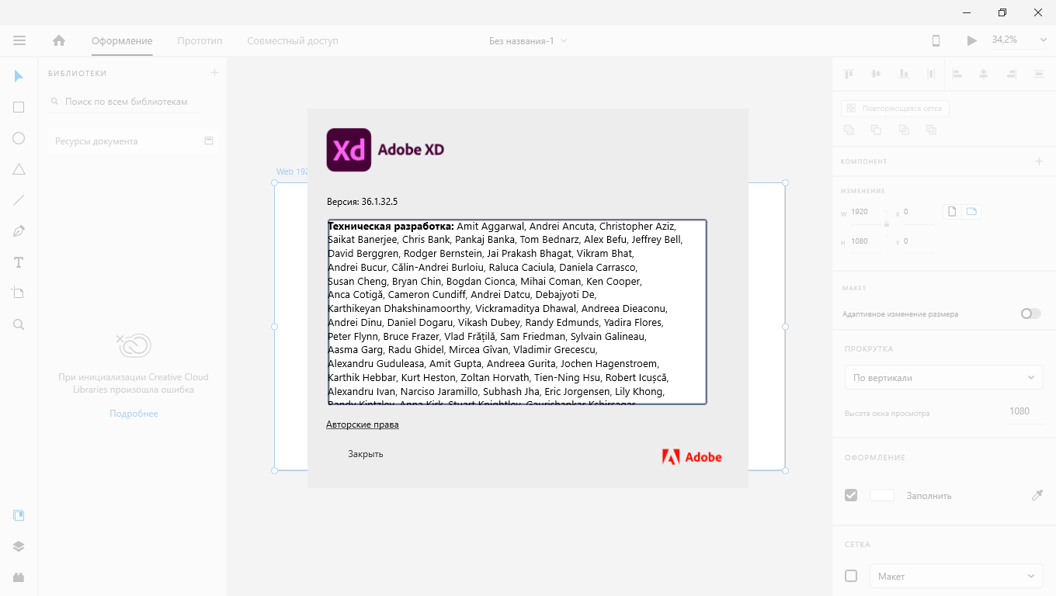The image size is (1056, 596).
Task: Click the mobile device preview icon
Action: click(936, 40)
